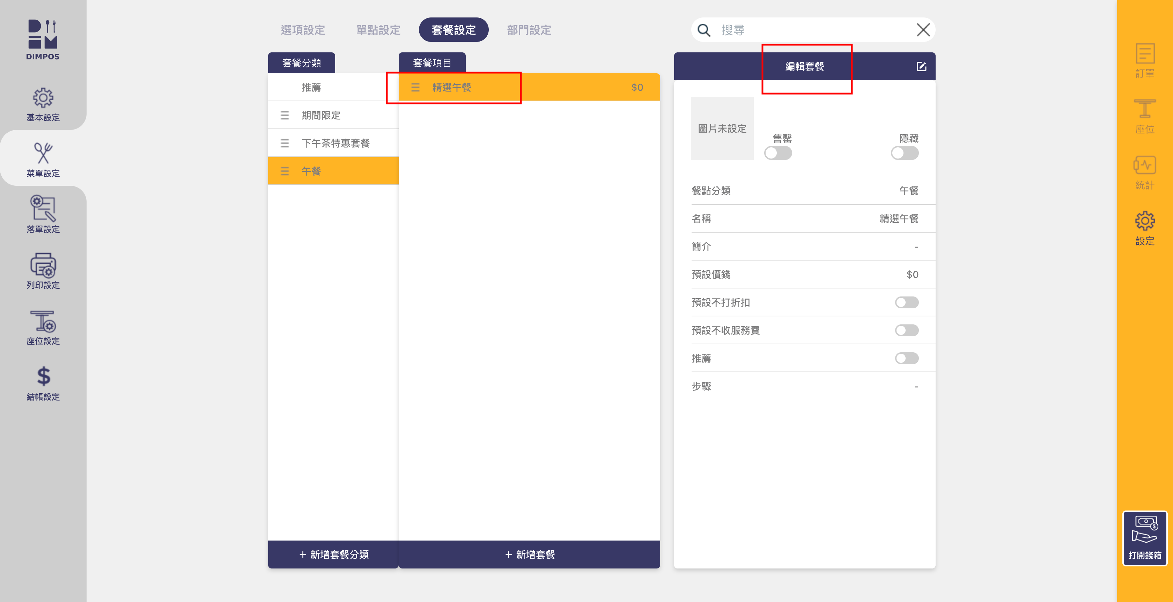Toggle the 隱藏 hide switch

point(904,153)
